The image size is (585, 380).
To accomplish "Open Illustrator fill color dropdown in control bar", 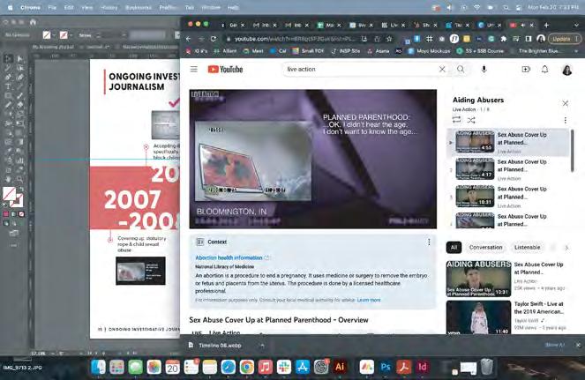I will click(54, 35).
